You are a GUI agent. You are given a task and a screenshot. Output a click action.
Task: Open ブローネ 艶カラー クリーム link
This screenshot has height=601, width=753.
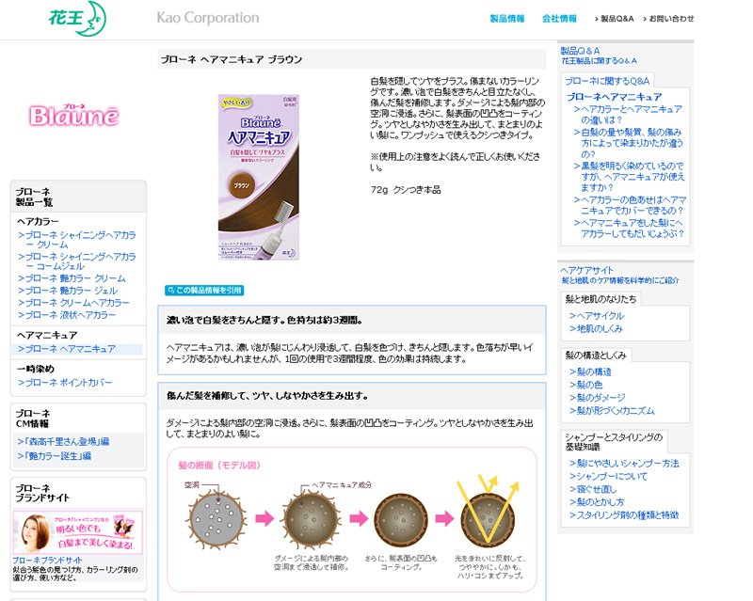click(x=72, y=278)
